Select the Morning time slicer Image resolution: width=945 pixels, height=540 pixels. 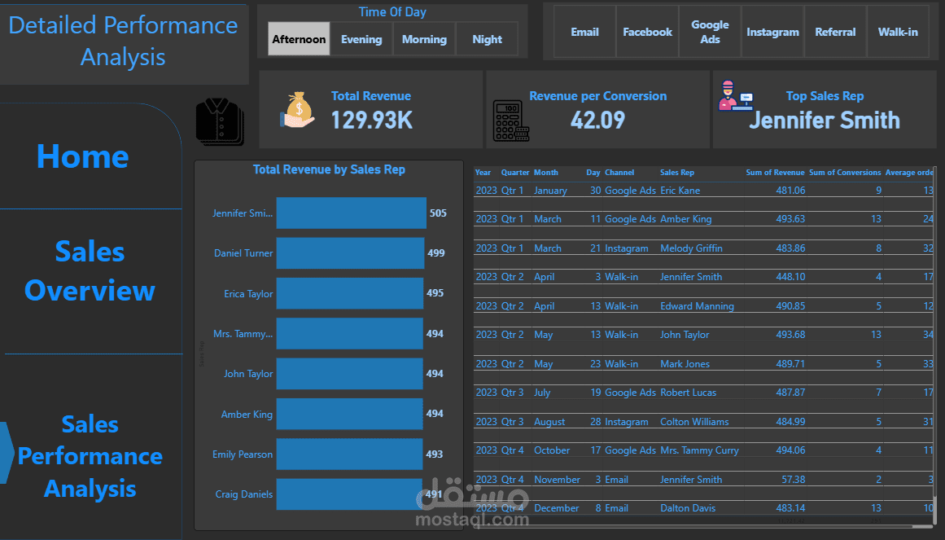424,39
